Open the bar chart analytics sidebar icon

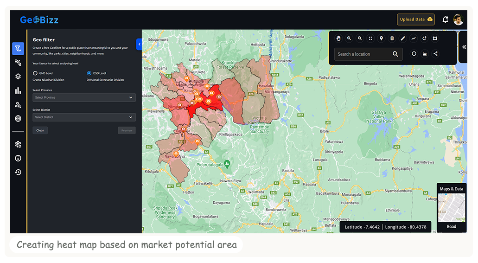pos(18,90)
